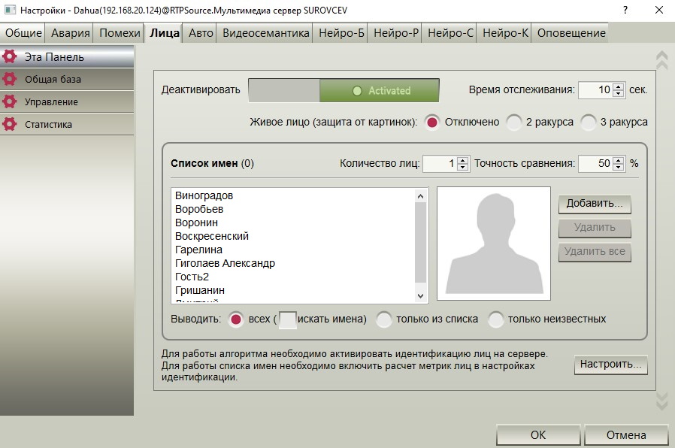Click the Удалить все button
This screenshot has height=448, width=675.
tap(595, 252)
